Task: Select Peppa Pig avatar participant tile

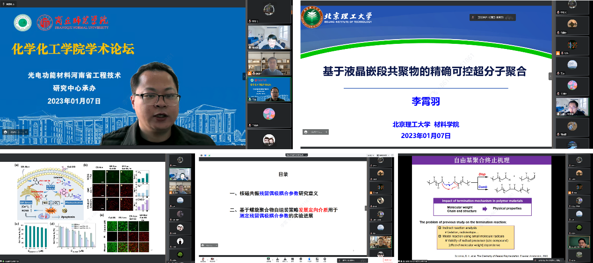Action: (x=269, y=114)
